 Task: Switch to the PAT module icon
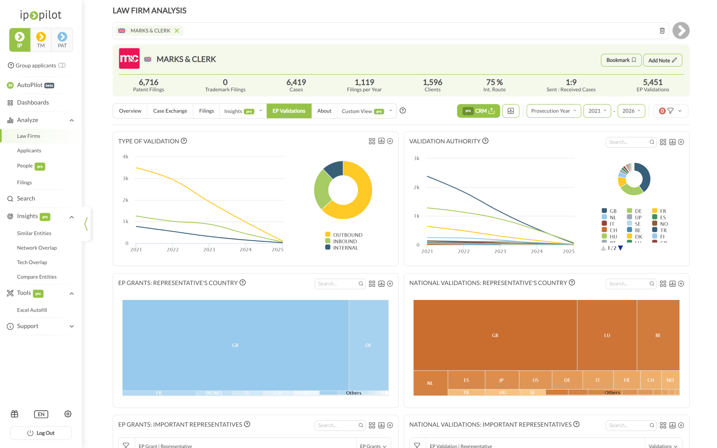click(62, 40)
